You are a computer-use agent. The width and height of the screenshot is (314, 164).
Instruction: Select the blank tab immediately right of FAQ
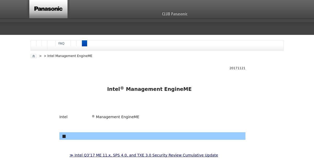point(74,43)
